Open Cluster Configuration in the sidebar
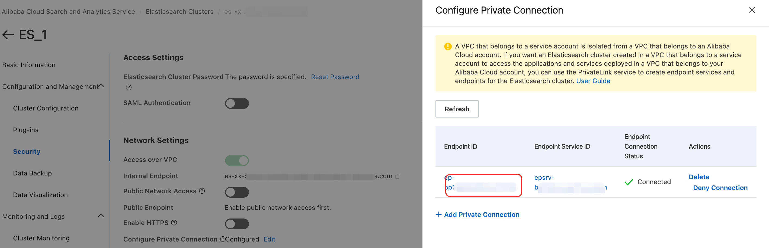 pyautogui.click(x=46, y=108)
